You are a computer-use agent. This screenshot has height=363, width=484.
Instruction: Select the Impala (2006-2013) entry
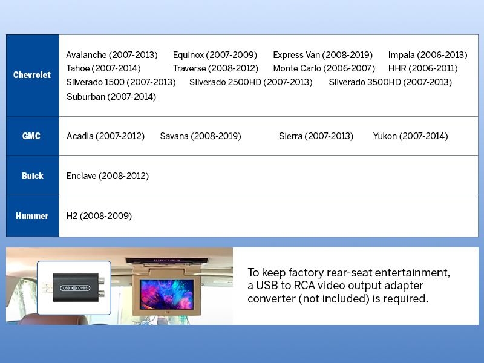428,55
